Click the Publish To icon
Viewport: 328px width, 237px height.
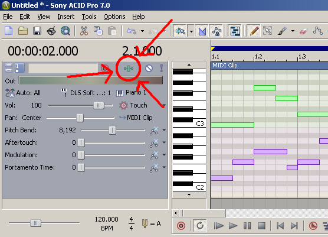[x=51, y=31]
